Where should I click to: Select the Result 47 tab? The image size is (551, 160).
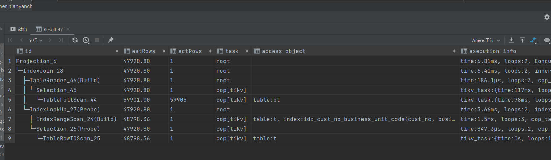(50, 29)
